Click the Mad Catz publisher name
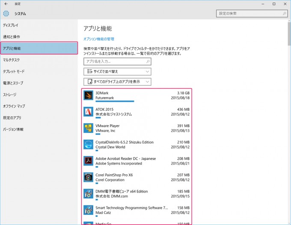 (x=103, y=213)
